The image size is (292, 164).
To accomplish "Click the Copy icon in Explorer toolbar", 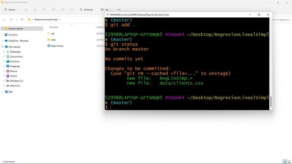I will point(35,10).
